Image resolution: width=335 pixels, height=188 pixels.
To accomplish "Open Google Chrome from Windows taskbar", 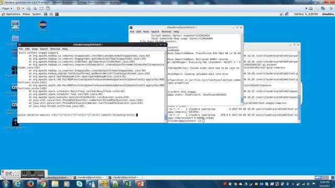I will coord(42,184).
